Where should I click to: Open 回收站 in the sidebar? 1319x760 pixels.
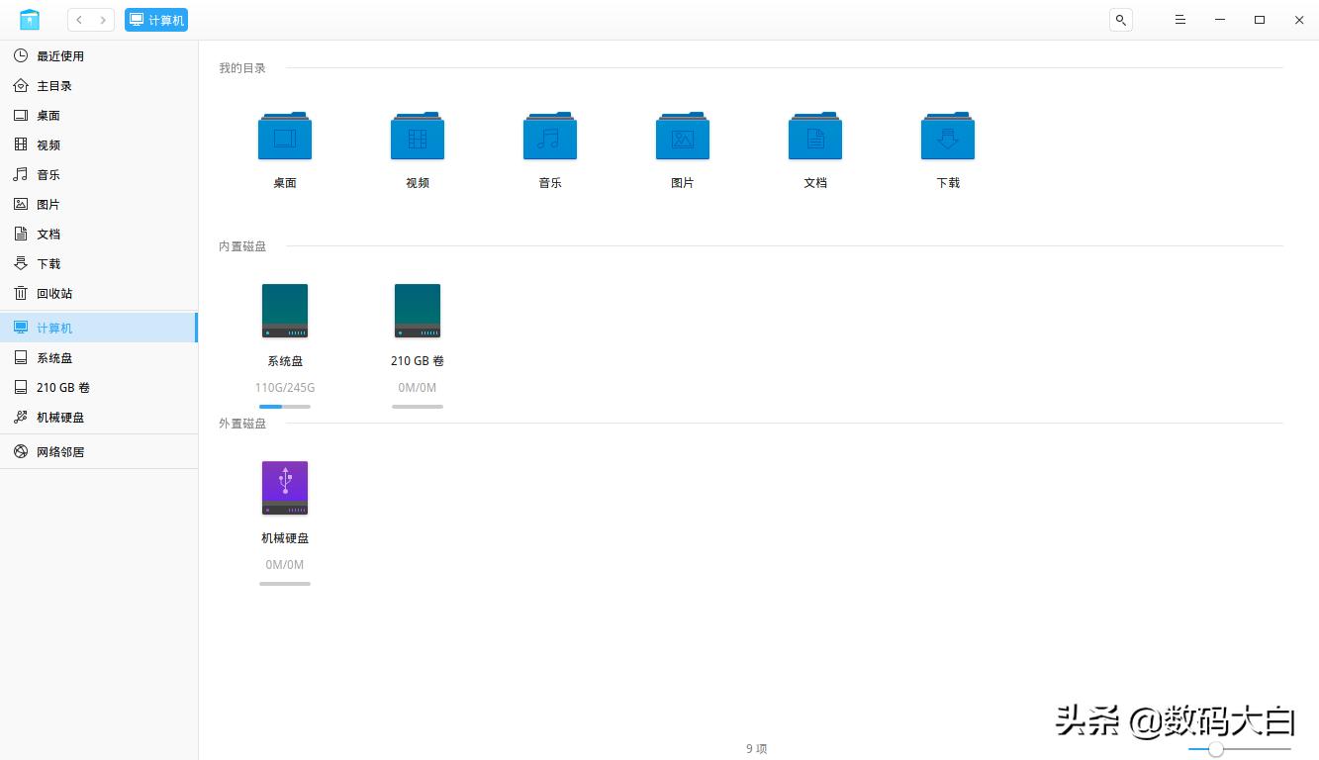coord(54,294)
